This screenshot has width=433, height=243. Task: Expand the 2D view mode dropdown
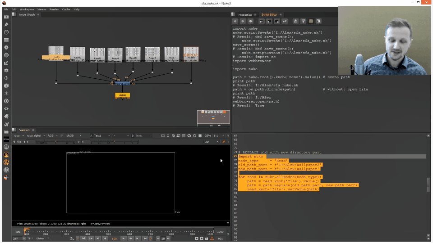pos(212,142)
